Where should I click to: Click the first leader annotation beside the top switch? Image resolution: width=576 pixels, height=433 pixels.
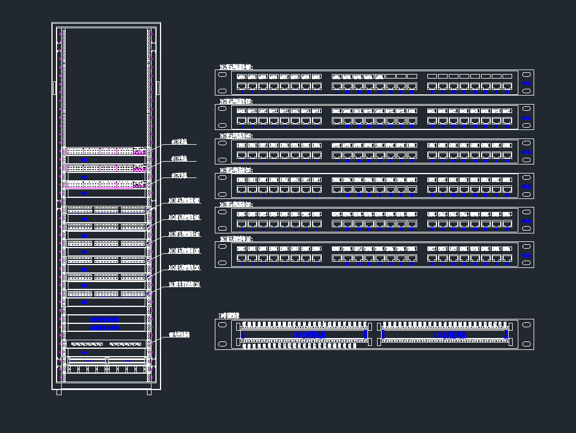pos(179,142)
